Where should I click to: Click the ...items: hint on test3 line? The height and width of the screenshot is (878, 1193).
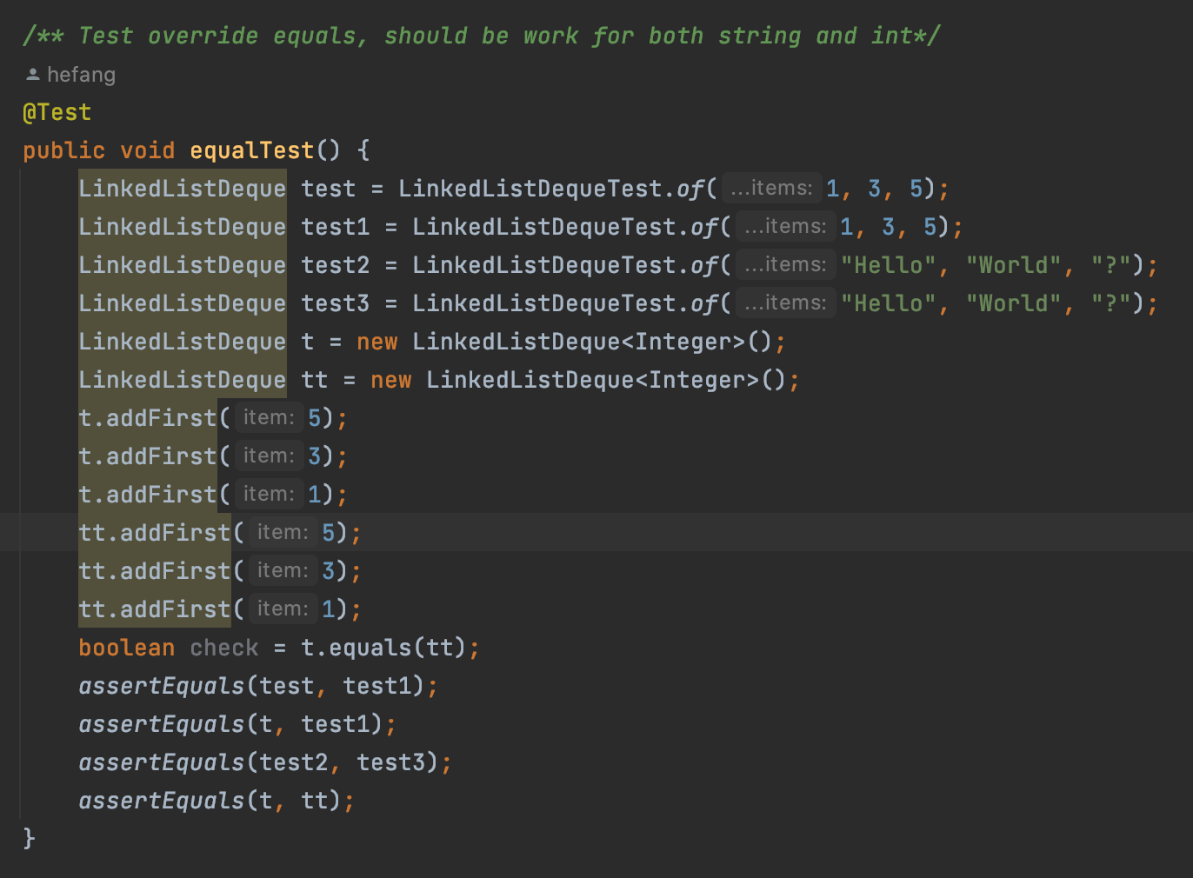(x=785, y=303)
